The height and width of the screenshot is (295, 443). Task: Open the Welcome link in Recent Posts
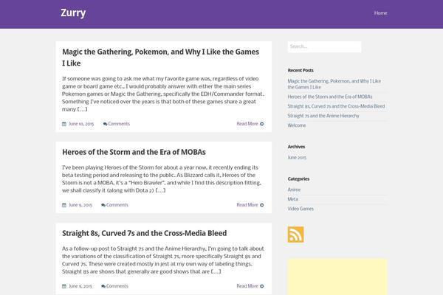297,125
